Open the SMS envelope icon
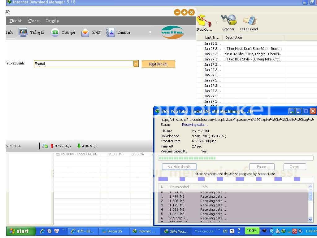 point(85,32)
